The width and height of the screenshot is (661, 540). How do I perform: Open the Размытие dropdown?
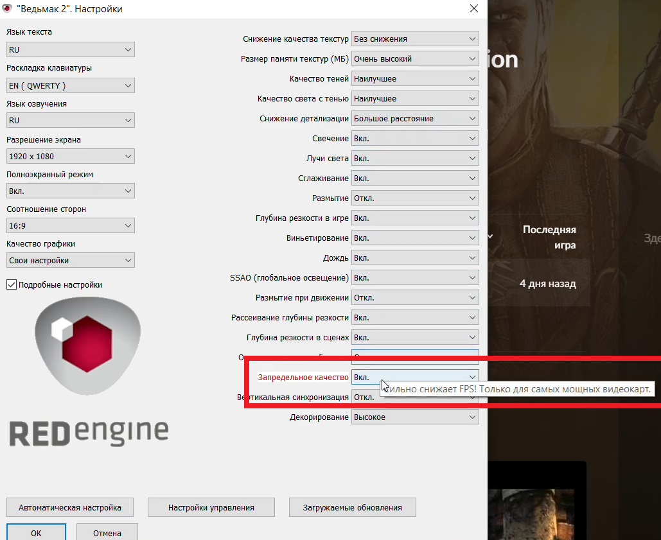pos(415,198)
